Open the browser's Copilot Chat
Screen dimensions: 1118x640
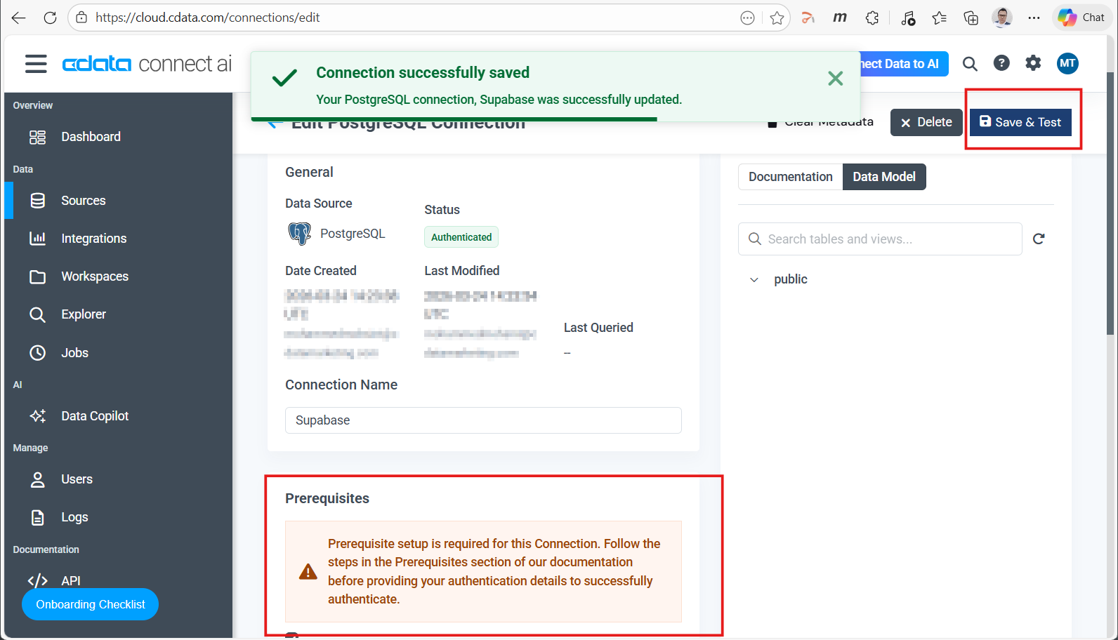(x=1082, y=18)
